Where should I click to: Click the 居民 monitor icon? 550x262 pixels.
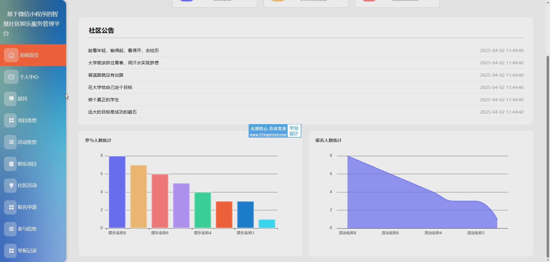point(11,99)
